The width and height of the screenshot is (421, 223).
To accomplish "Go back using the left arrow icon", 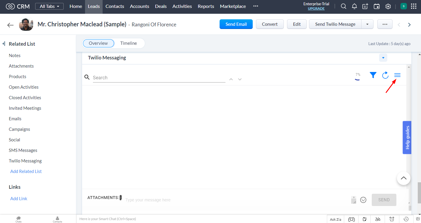I will pos(11,25).
